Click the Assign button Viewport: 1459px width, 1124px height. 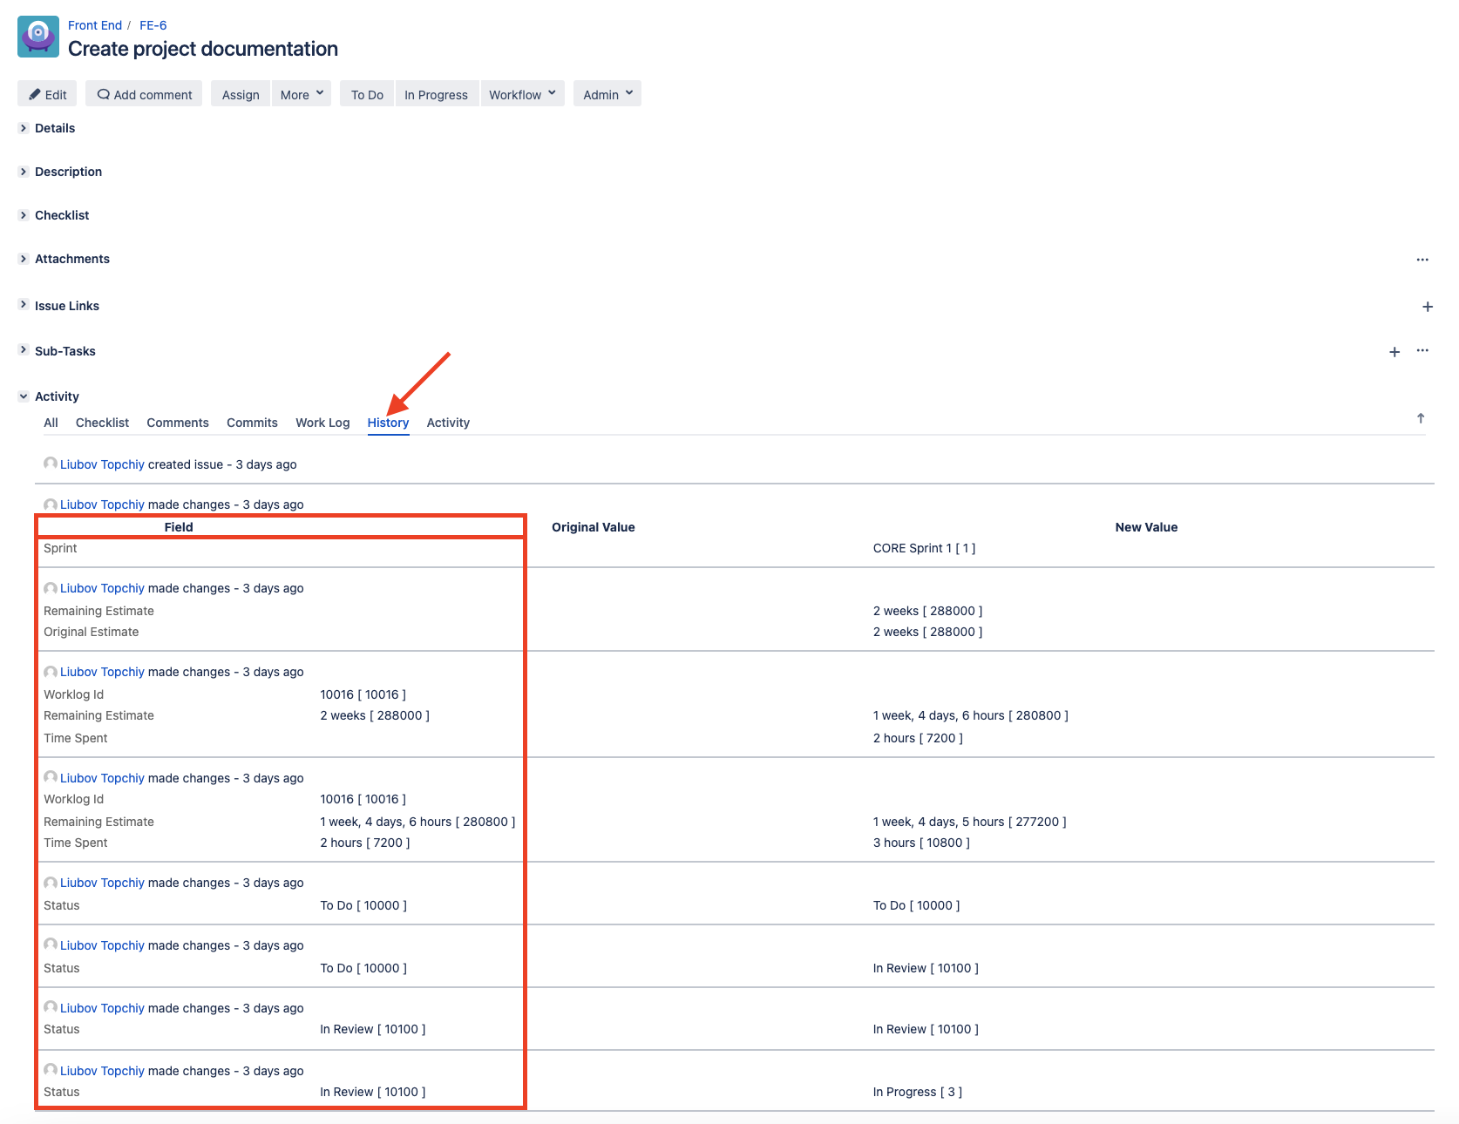tap(241, 94)
